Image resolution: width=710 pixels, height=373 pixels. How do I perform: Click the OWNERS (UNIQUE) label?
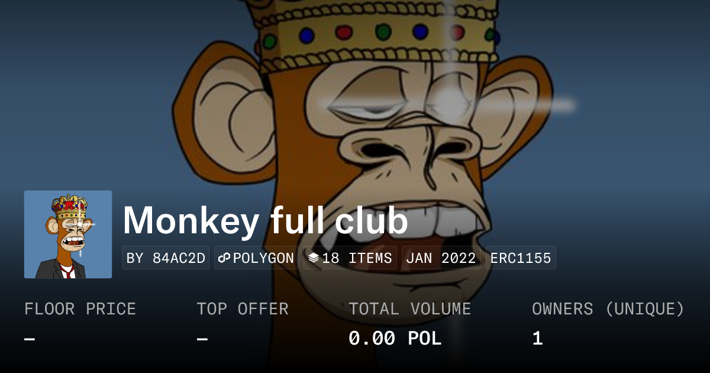click(x=608, y=309)
